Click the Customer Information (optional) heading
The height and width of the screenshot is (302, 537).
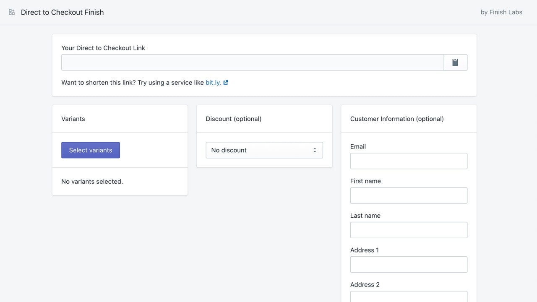tap(397, 119)
